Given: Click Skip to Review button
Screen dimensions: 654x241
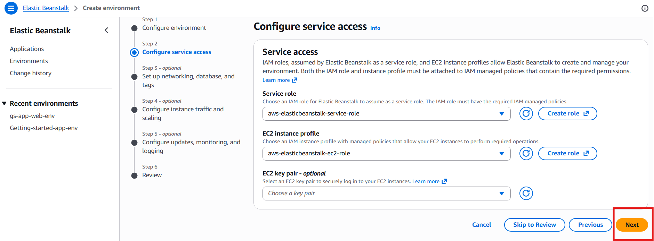Looking at the screenshot, I should [x=534, y=225].
